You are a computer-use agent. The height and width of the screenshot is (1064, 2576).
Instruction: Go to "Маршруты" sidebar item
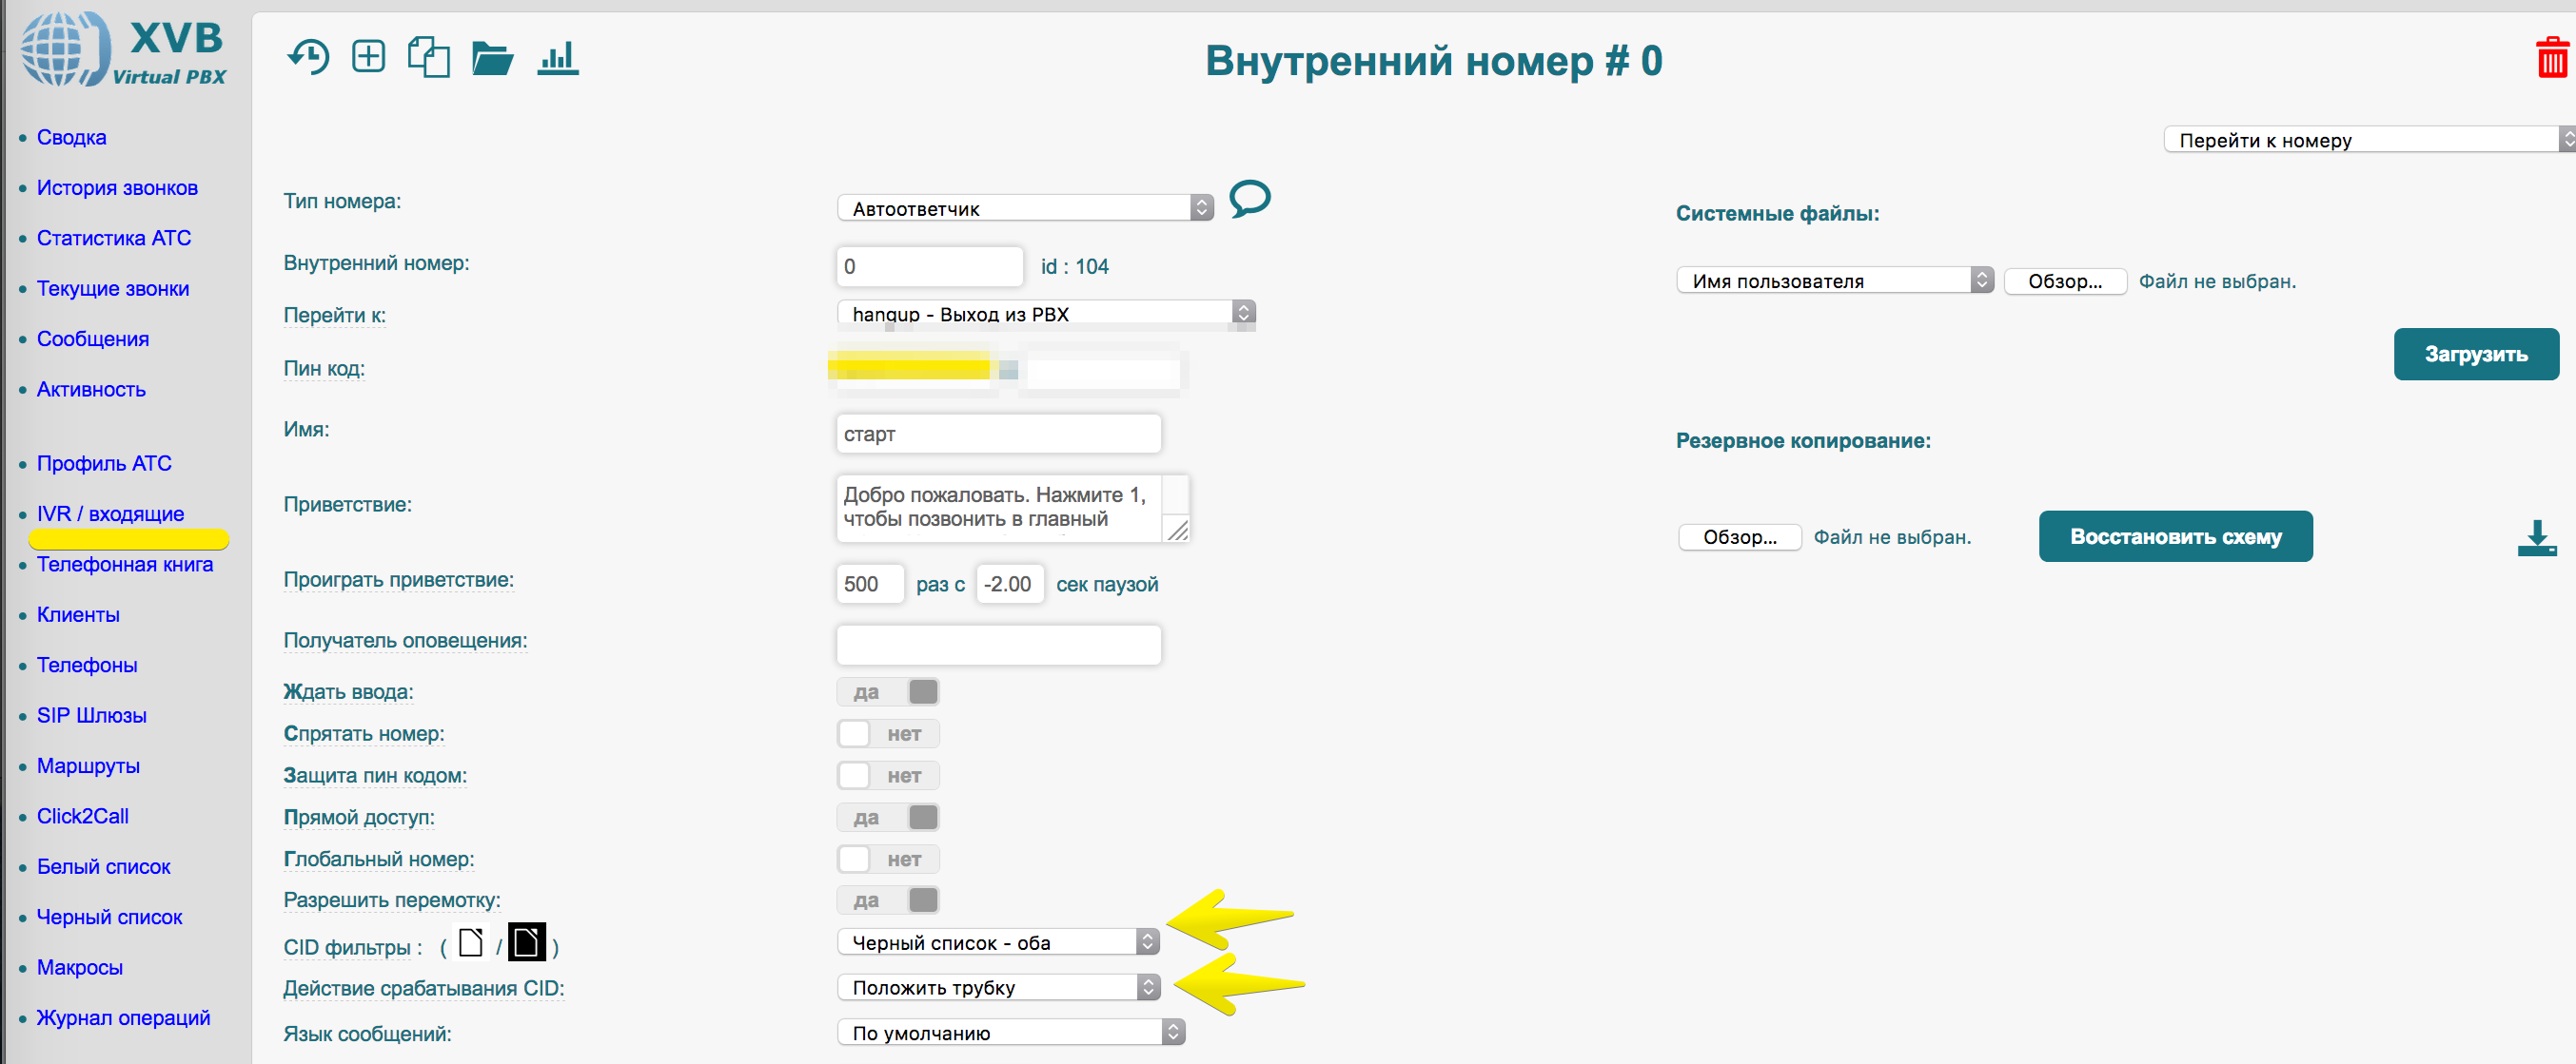tap(88, 765)
